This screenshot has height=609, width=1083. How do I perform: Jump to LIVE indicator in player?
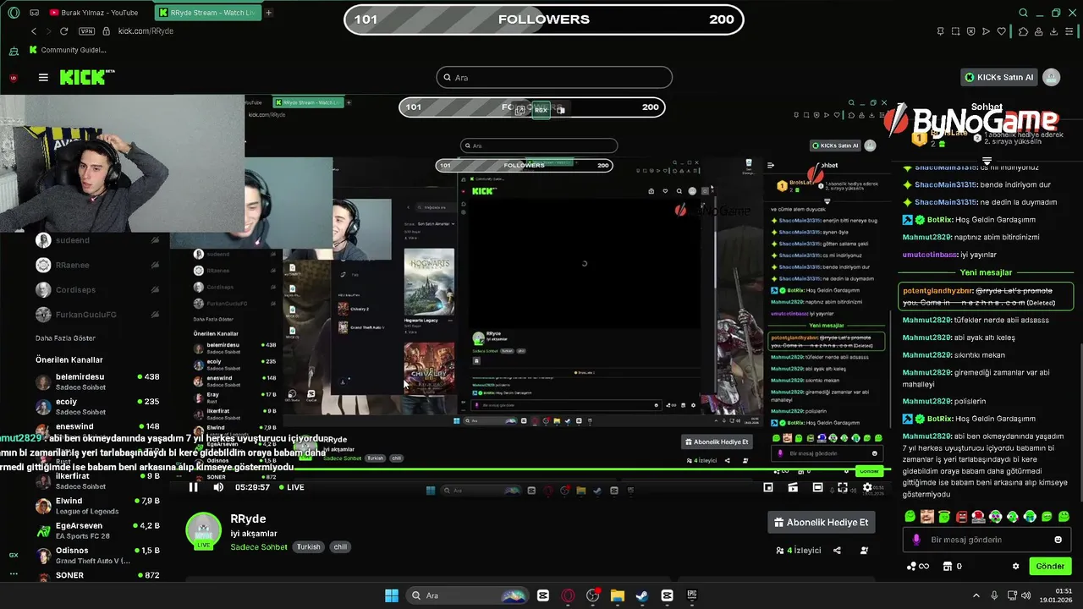pos(291,487)
